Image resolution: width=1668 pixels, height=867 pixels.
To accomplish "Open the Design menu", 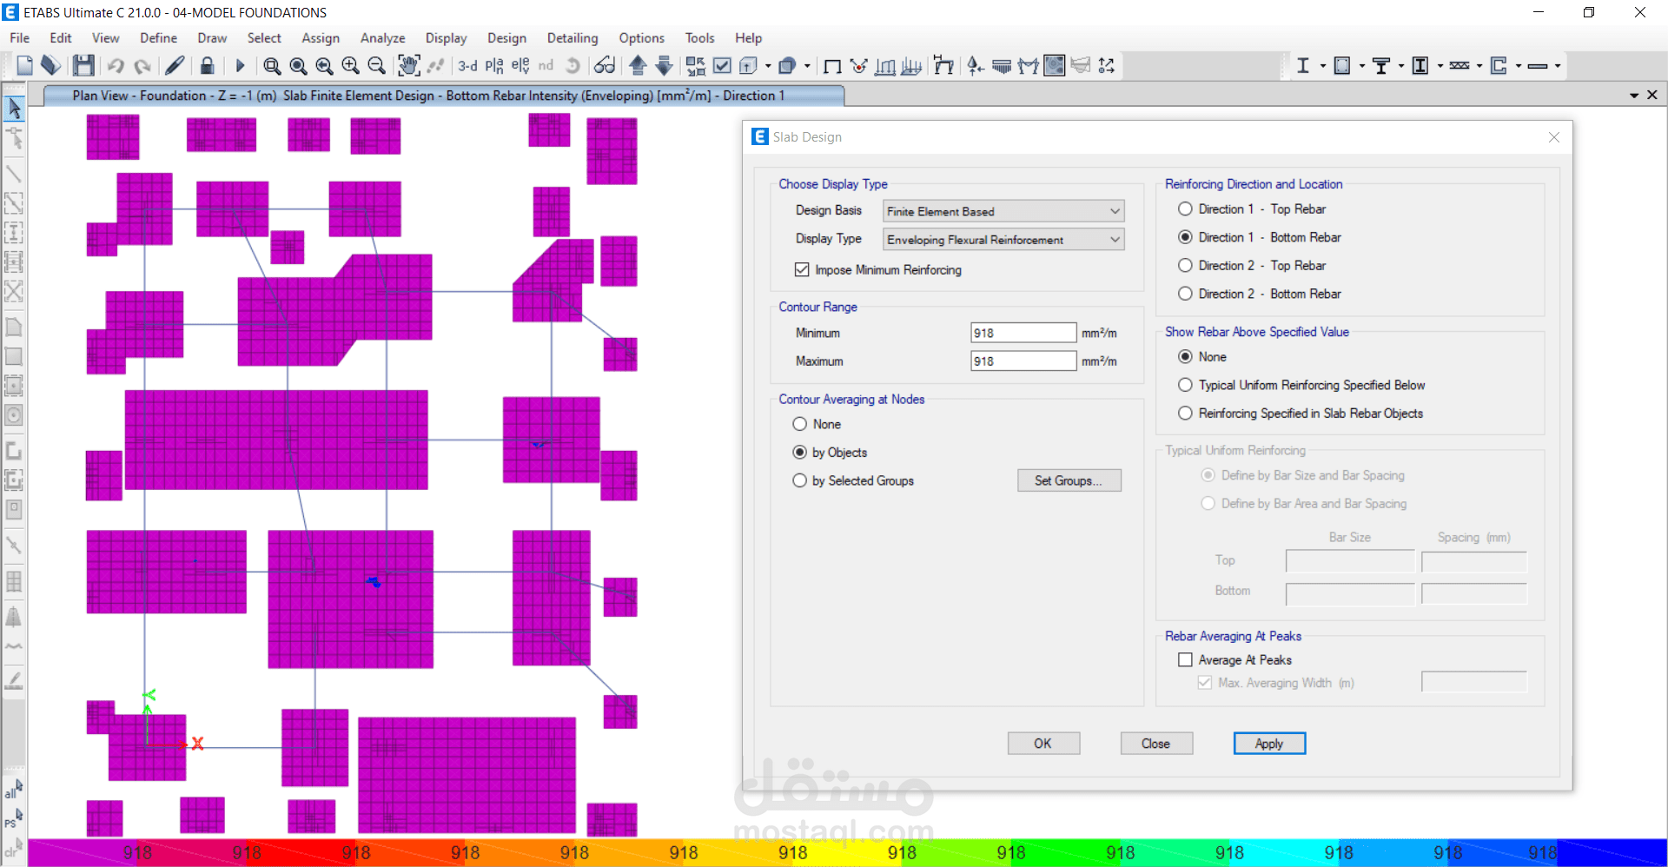I will pos(506,38).
